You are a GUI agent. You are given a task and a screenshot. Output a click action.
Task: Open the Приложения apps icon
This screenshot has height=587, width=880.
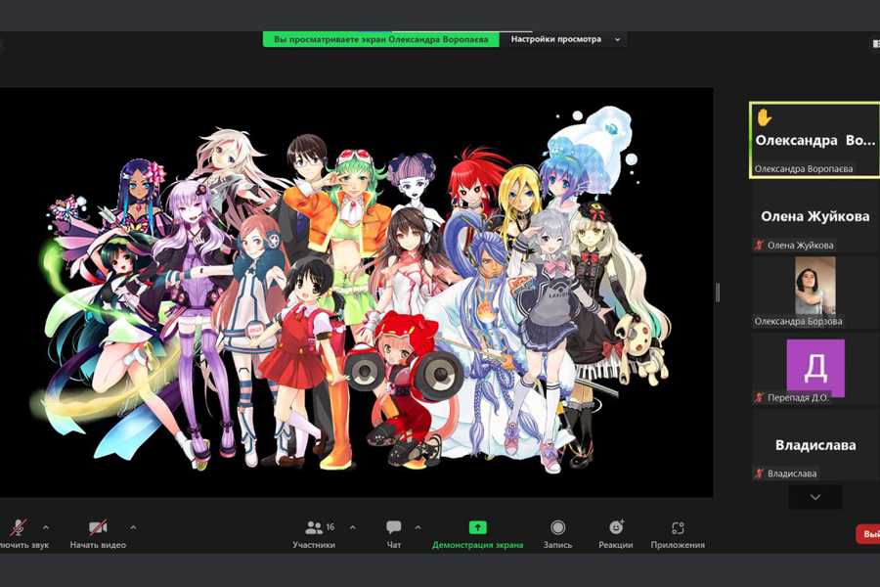[678, 528]
